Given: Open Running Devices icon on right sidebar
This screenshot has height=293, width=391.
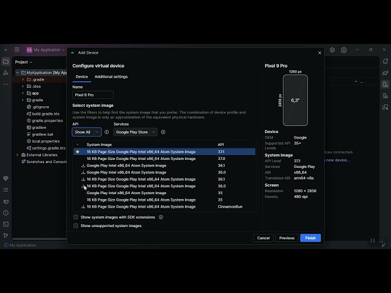Looking at the screenshot, I should pyautogui.click(x=386, y=107).
